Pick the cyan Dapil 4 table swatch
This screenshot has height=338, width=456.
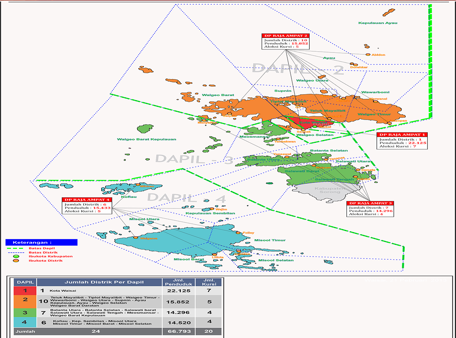coord(25,322)
